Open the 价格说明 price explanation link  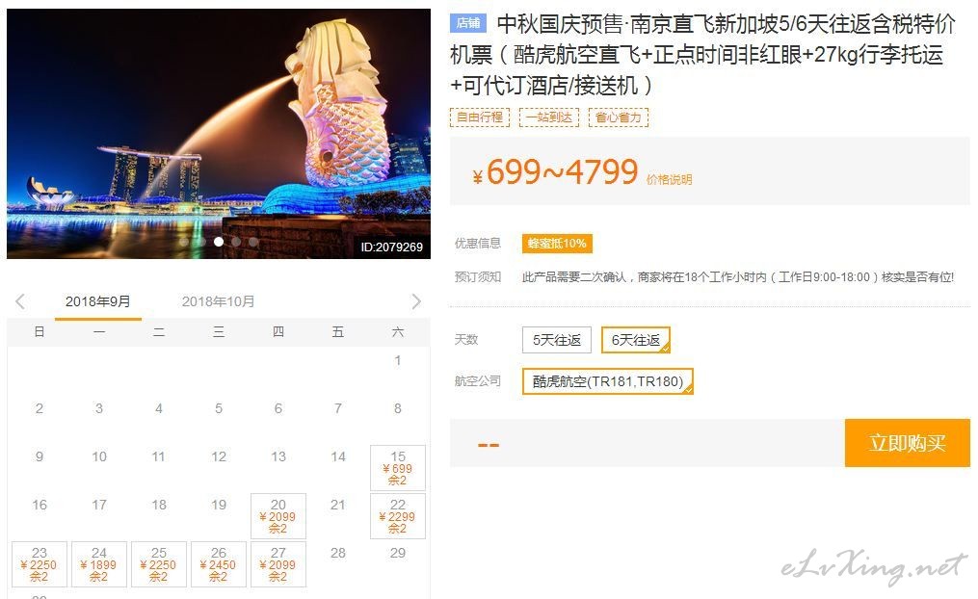pos(669,179)
